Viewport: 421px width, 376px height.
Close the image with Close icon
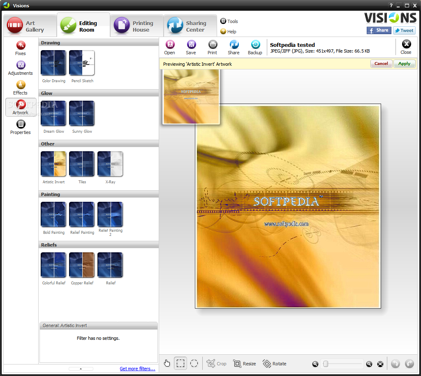[406, 47]
